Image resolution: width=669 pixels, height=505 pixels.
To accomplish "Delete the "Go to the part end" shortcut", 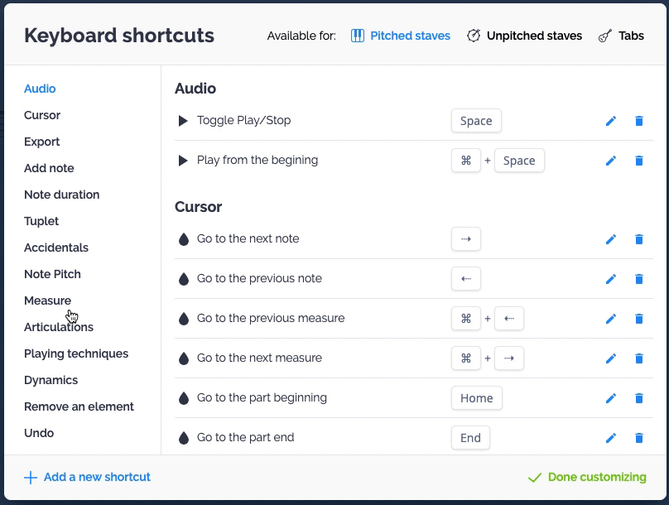I will [x=638, y=438].
